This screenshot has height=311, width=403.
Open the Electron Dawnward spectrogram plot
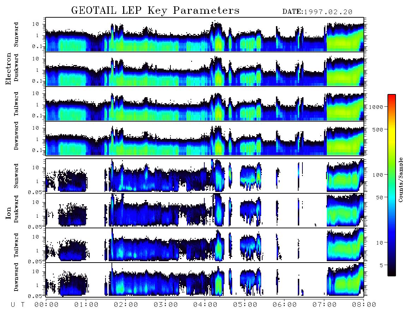[x=205, y=138]
